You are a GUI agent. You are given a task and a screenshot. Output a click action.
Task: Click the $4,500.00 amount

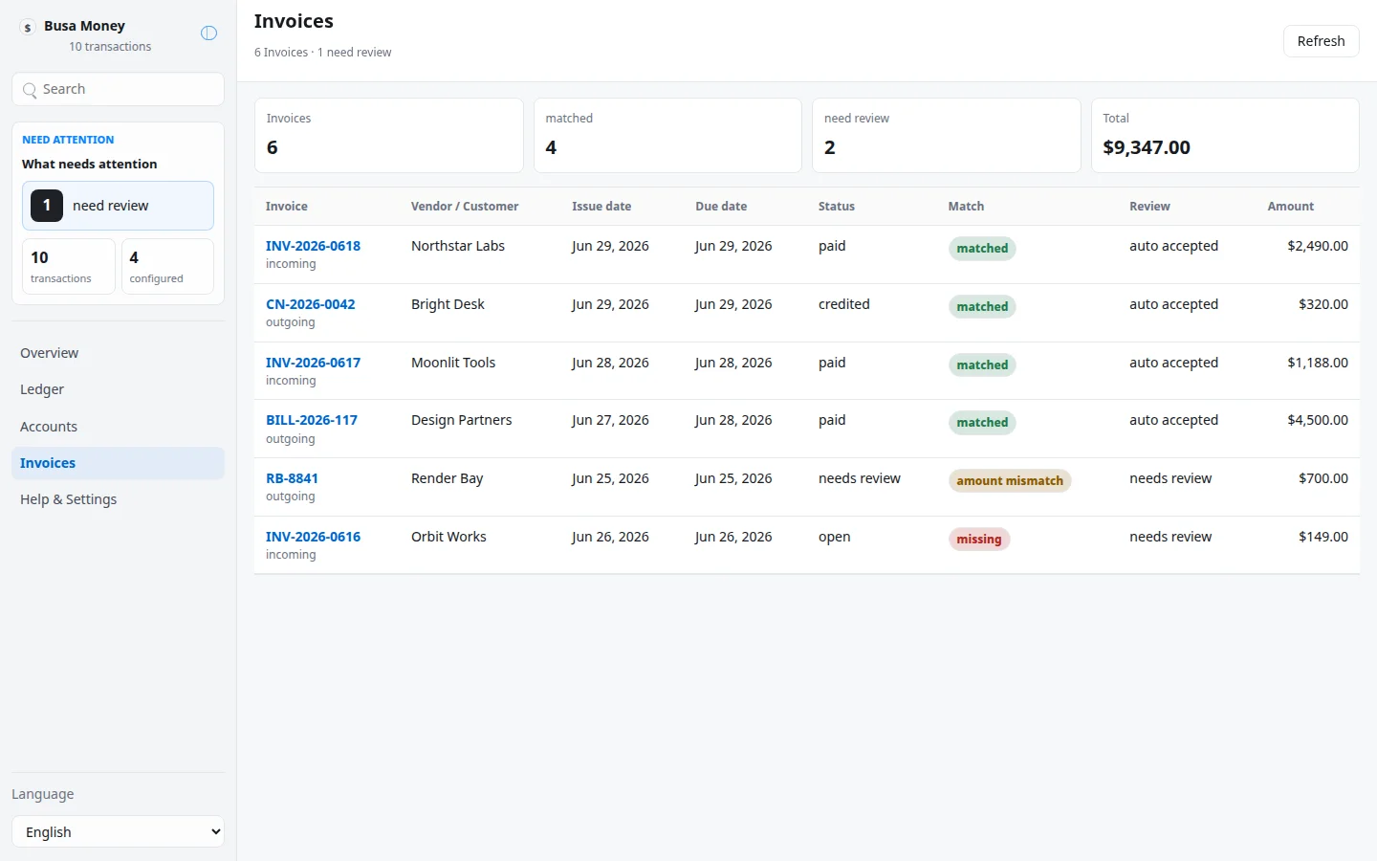coord(1318,420)
